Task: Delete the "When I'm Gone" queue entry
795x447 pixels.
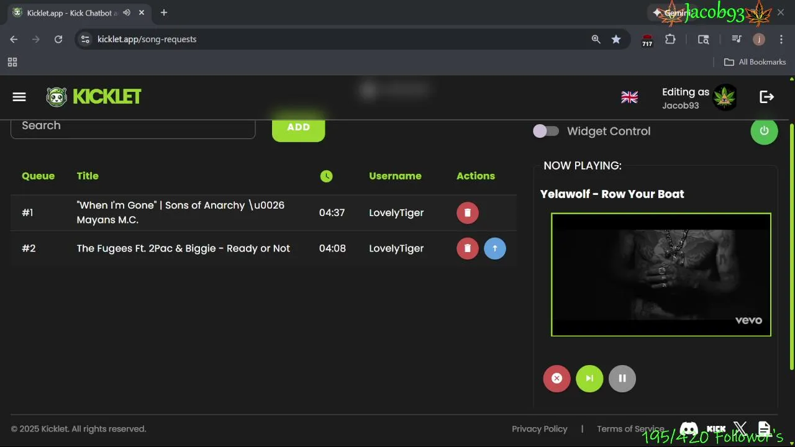Action: pos(468,213)
